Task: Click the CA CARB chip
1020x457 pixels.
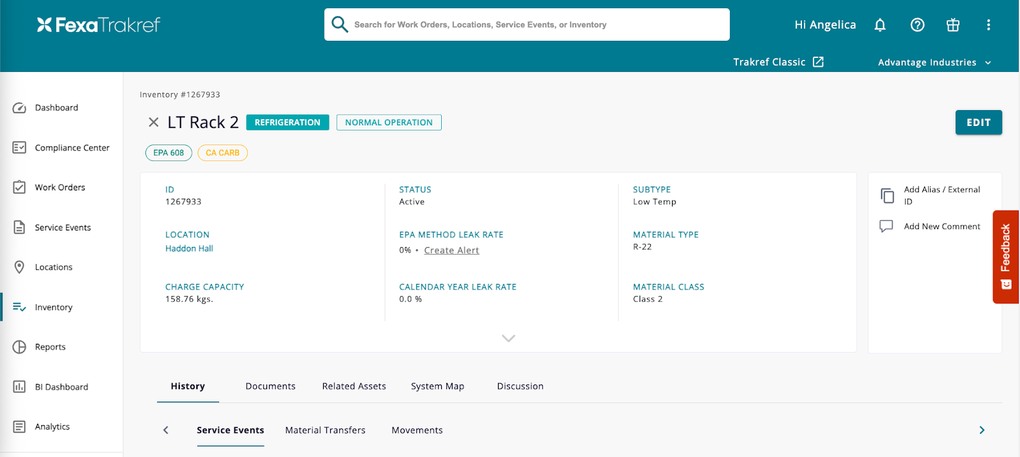Action: (x=222, y=153)
